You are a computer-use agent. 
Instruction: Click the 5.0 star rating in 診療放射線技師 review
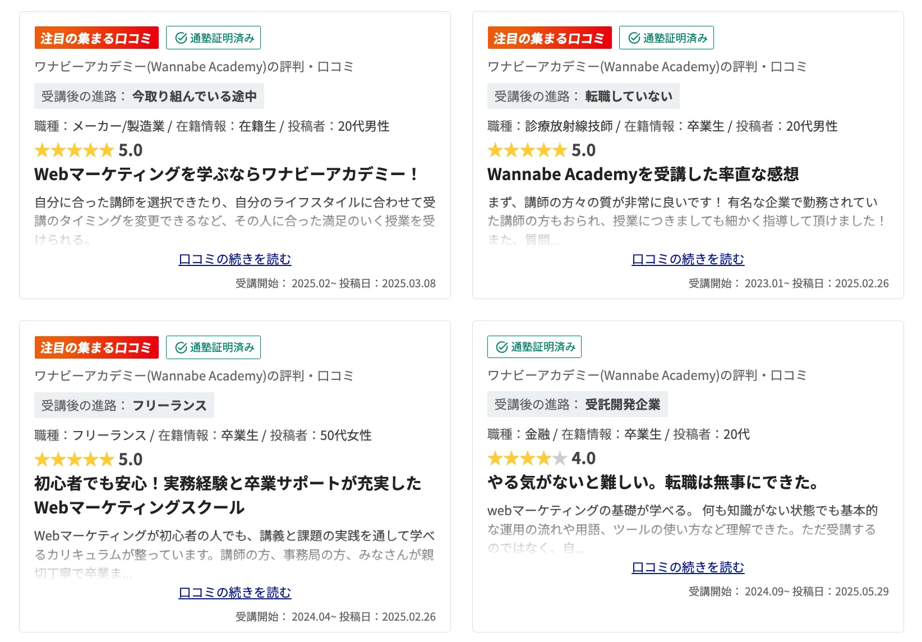[542, 150]
